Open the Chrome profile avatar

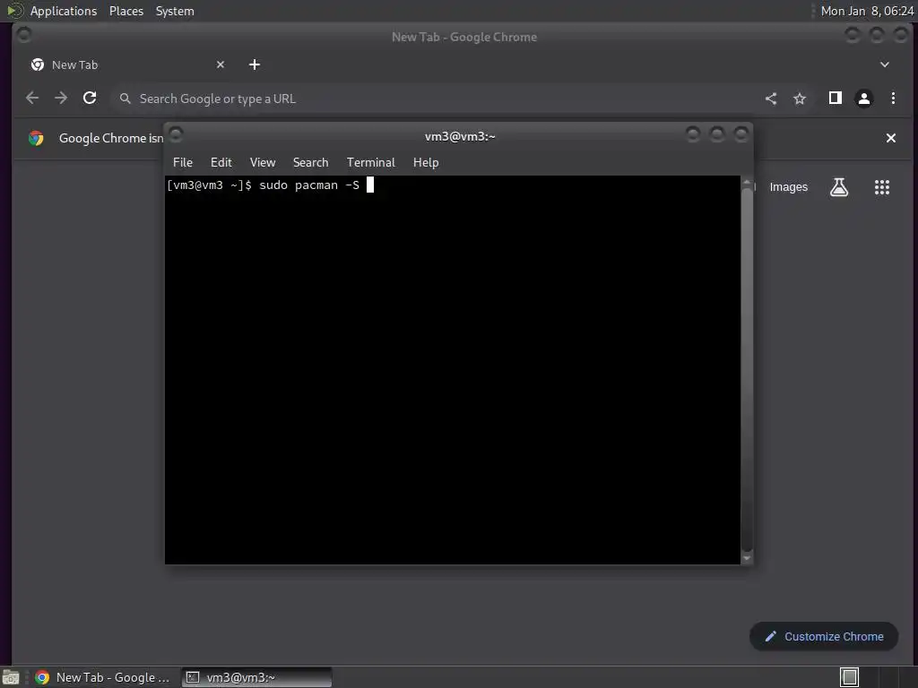(864, 99)
